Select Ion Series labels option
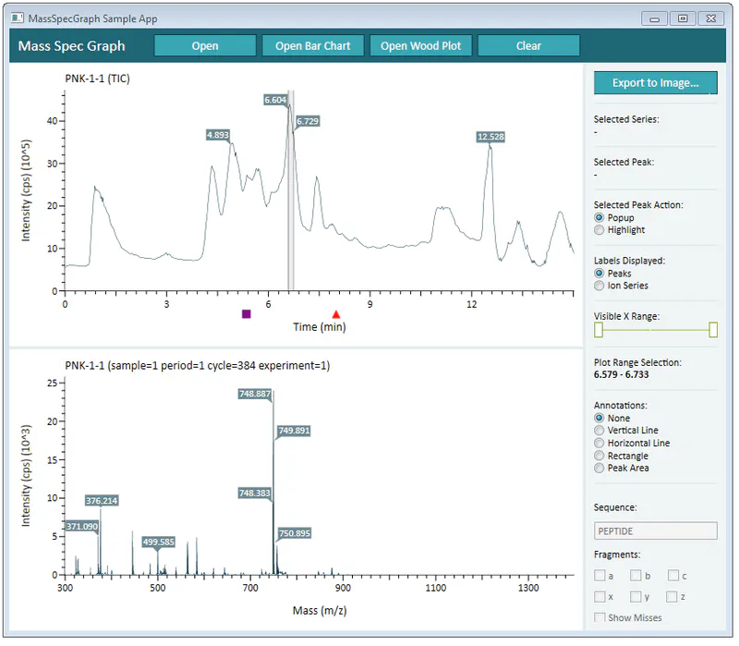 coord(600,286)
